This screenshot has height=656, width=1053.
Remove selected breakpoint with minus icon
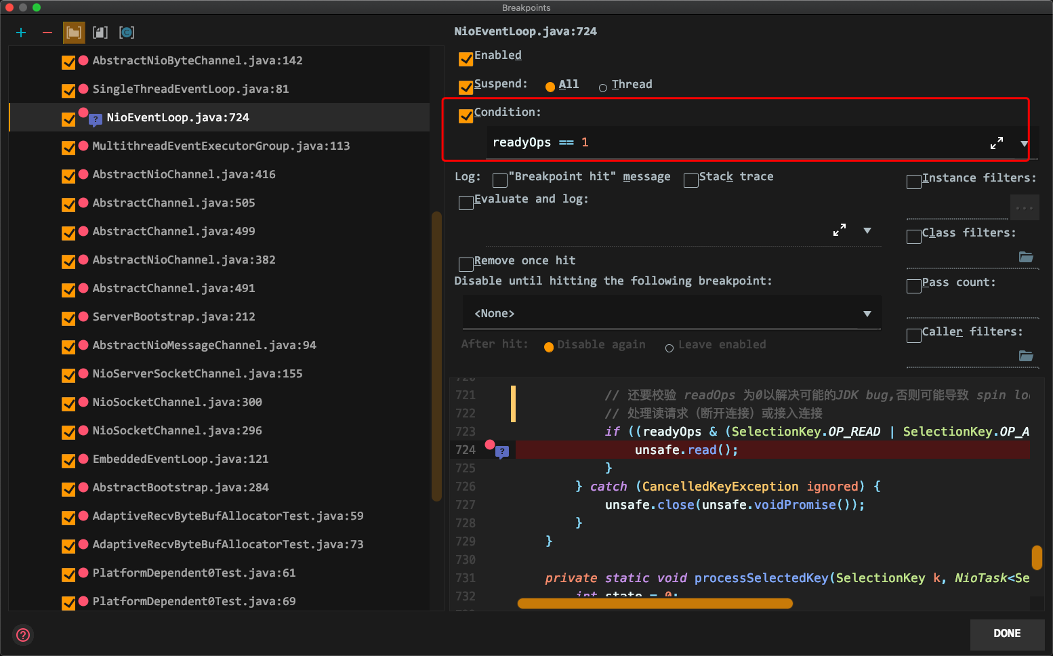47,33
